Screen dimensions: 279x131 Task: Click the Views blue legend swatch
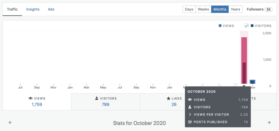click(220, 26)
